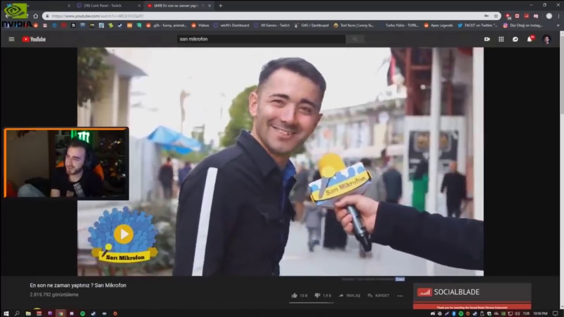Click the main video player frame
The height and width of the screenshot is (317, 564).
(280, 162)
